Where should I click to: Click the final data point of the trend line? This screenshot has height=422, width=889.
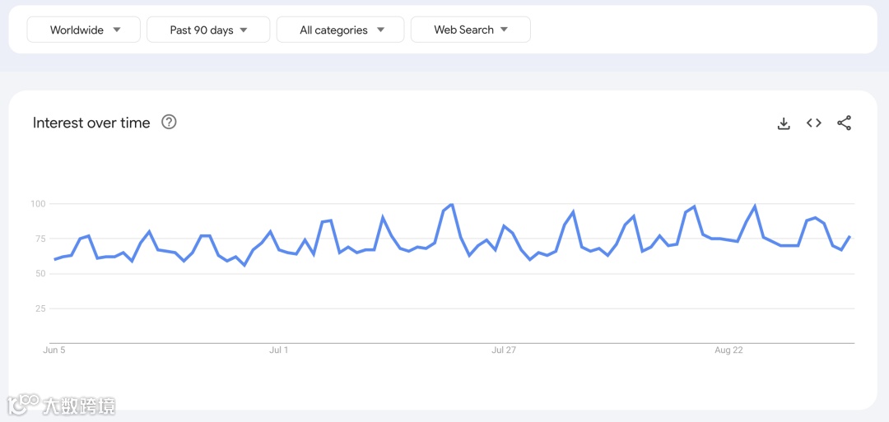[849, 237]
